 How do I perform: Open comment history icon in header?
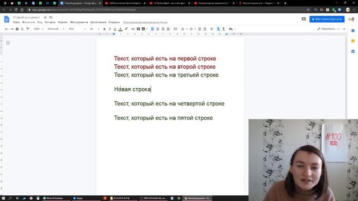click(x=304, y=19)
